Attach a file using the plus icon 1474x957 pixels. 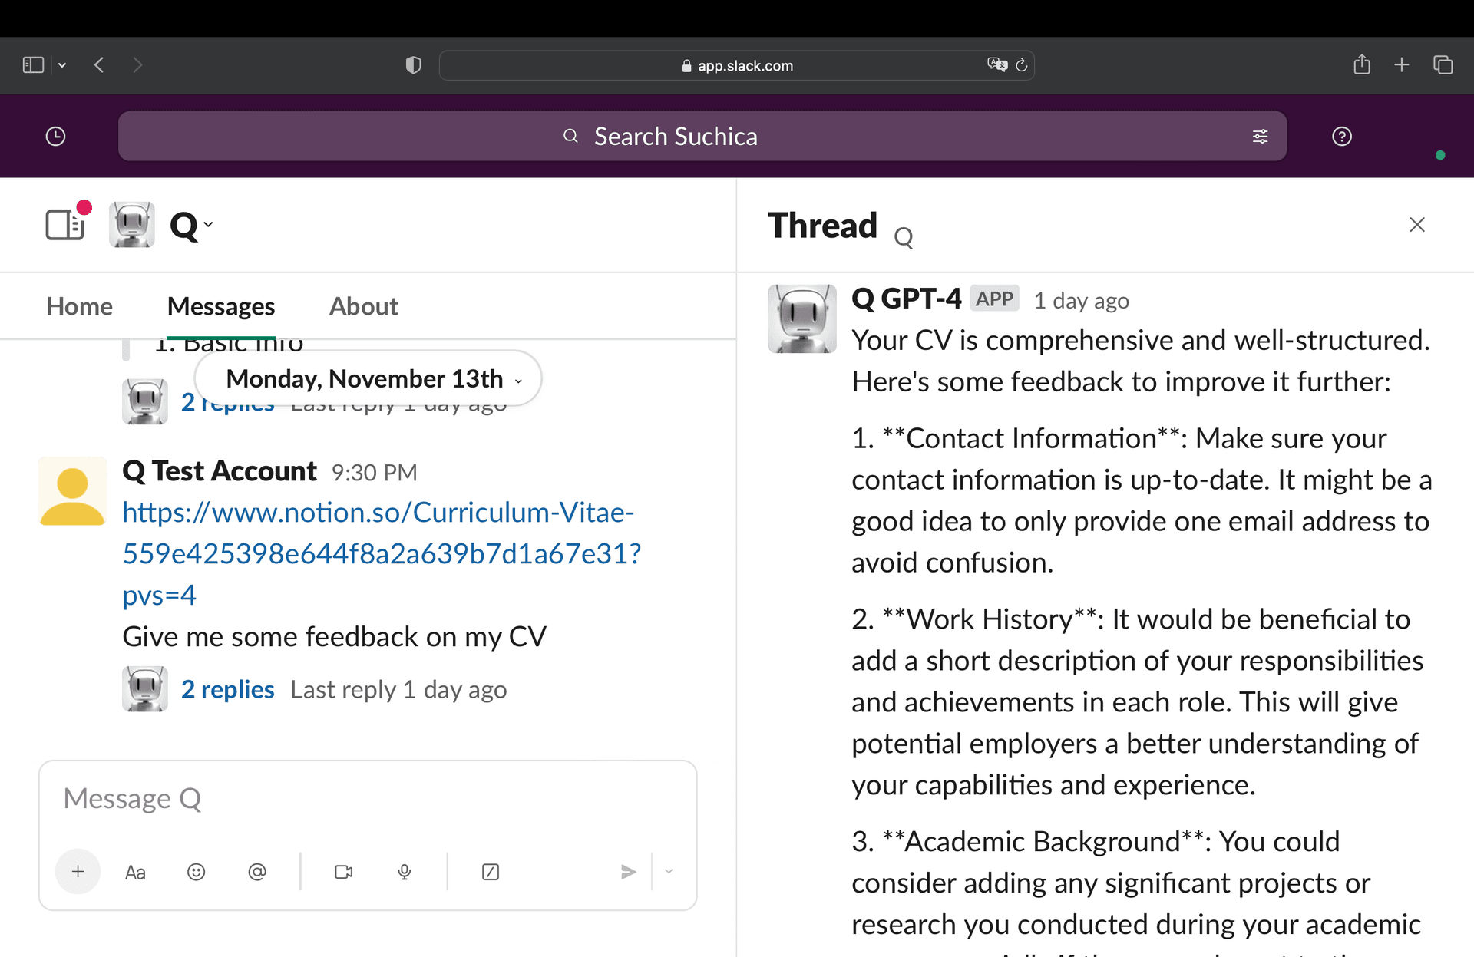[x=78, y=871]
